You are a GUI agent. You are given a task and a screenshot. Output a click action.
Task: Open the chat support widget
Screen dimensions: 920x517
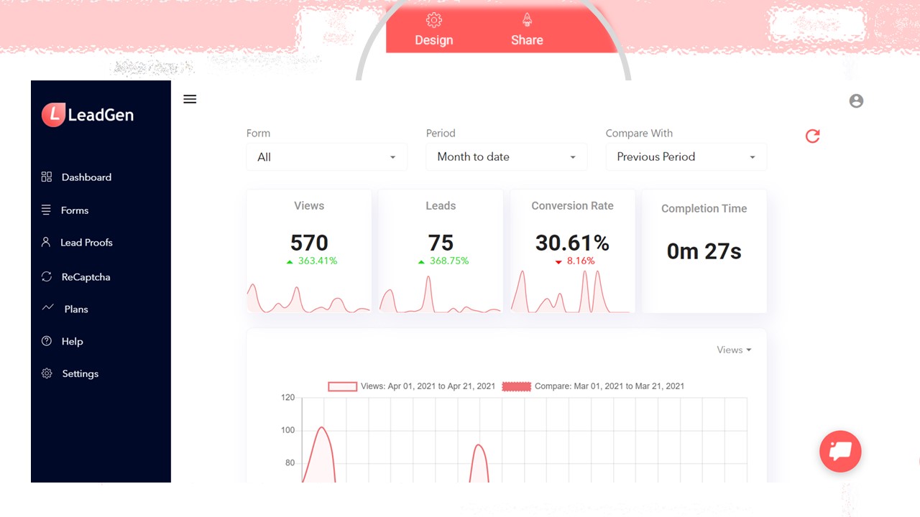pyautogui.click(x=840, y=452)
